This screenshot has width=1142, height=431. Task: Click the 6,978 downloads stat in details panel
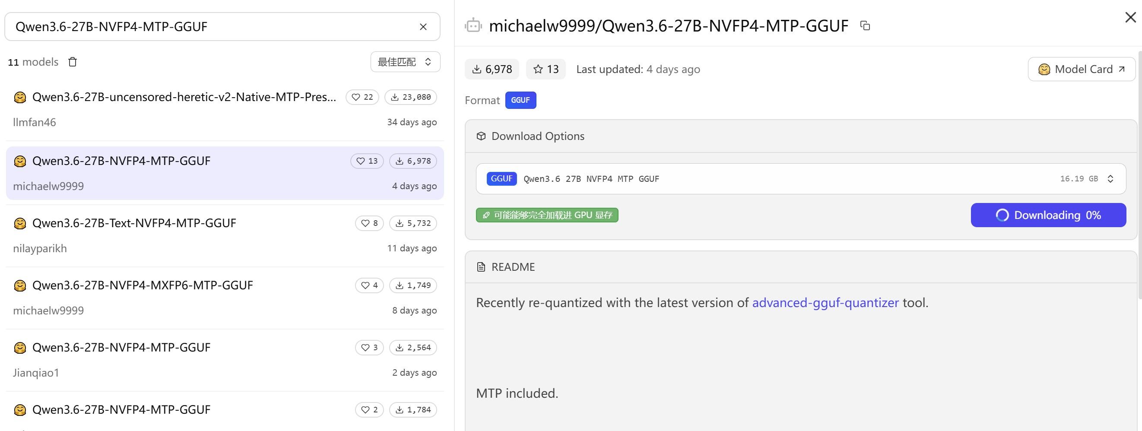coord(492,69)
